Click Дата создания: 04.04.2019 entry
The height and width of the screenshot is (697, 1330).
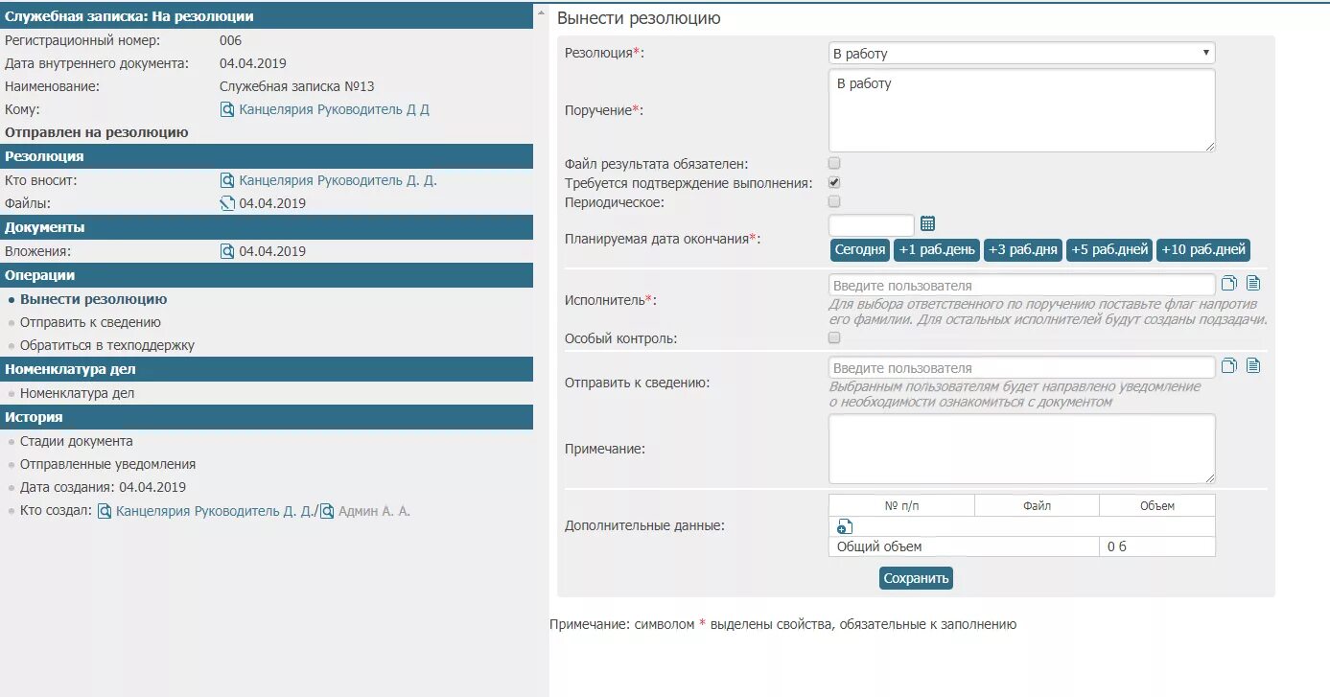point(103,487)
